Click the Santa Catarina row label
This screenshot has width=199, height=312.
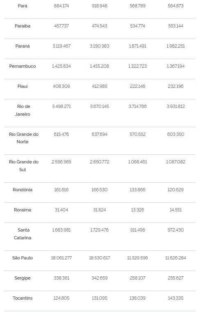23,234
